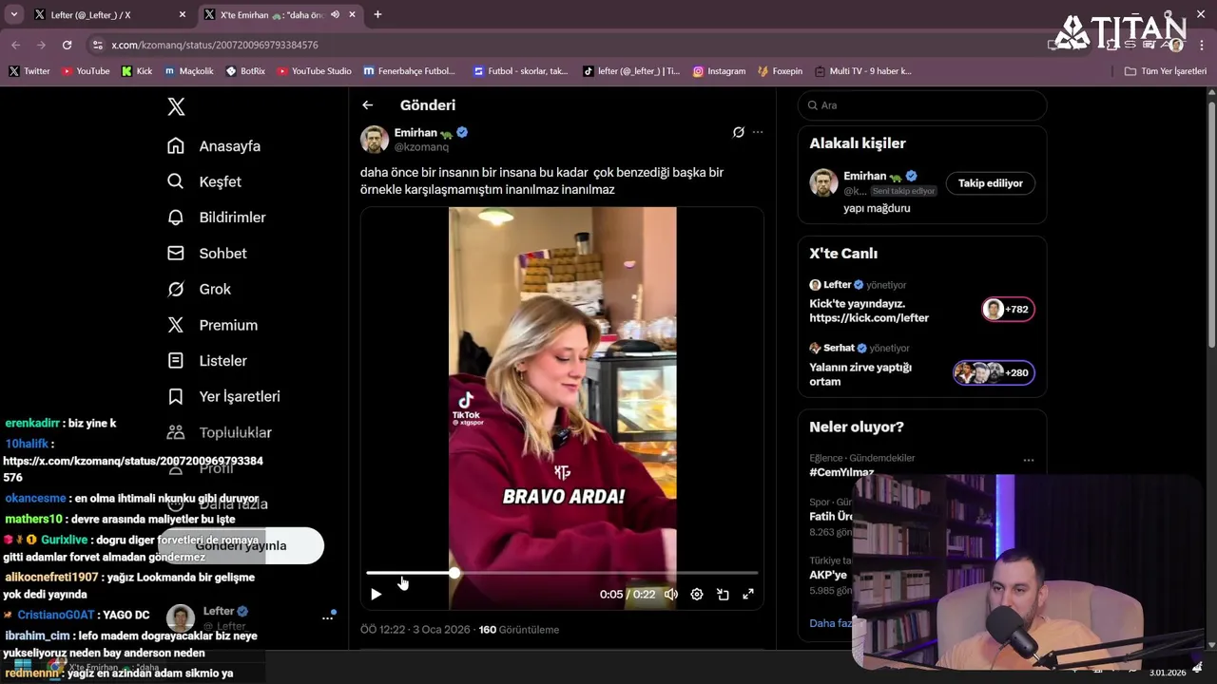Open Grok from sidebar
1217x684 pixels.
(x=199, y=289)
